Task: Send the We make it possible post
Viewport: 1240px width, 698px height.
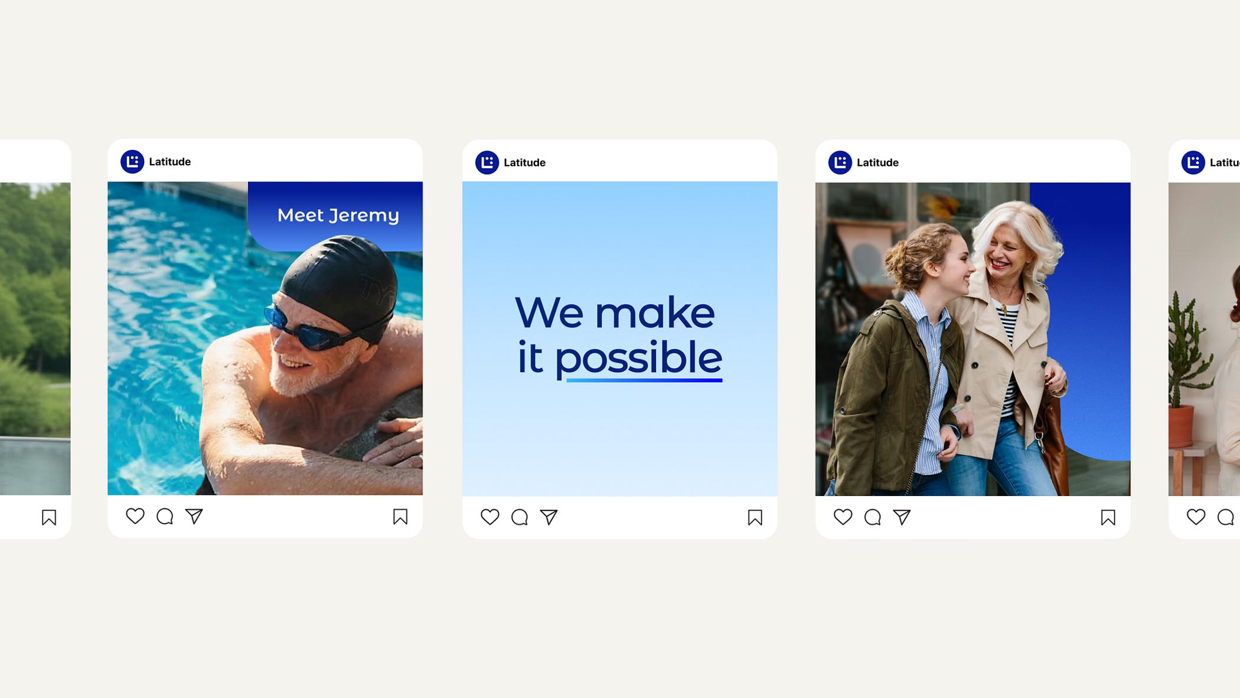Action: tap(549, 517)
